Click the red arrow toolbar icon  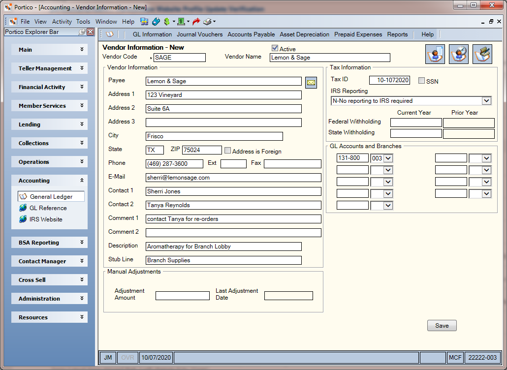tap(196, 22)
